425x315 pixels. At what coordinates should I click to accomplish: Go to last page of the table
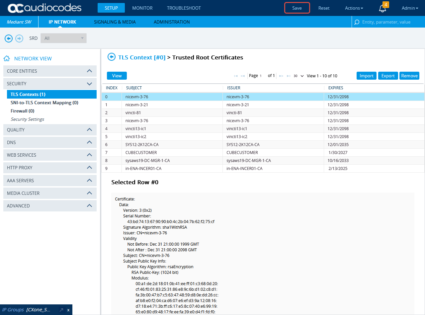(289, 76)
